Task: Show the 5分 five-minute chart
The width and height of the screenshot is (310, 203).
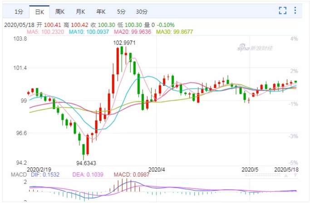Action: [121, 12]
